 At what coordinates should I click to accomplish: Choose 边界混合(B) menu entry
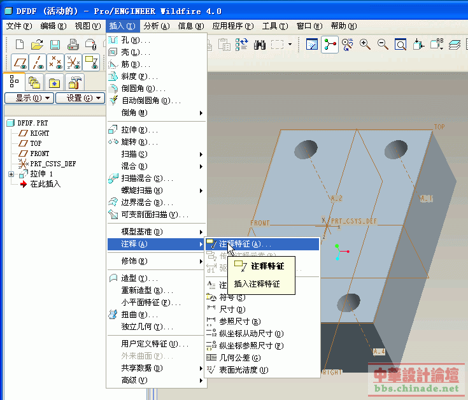157,203
